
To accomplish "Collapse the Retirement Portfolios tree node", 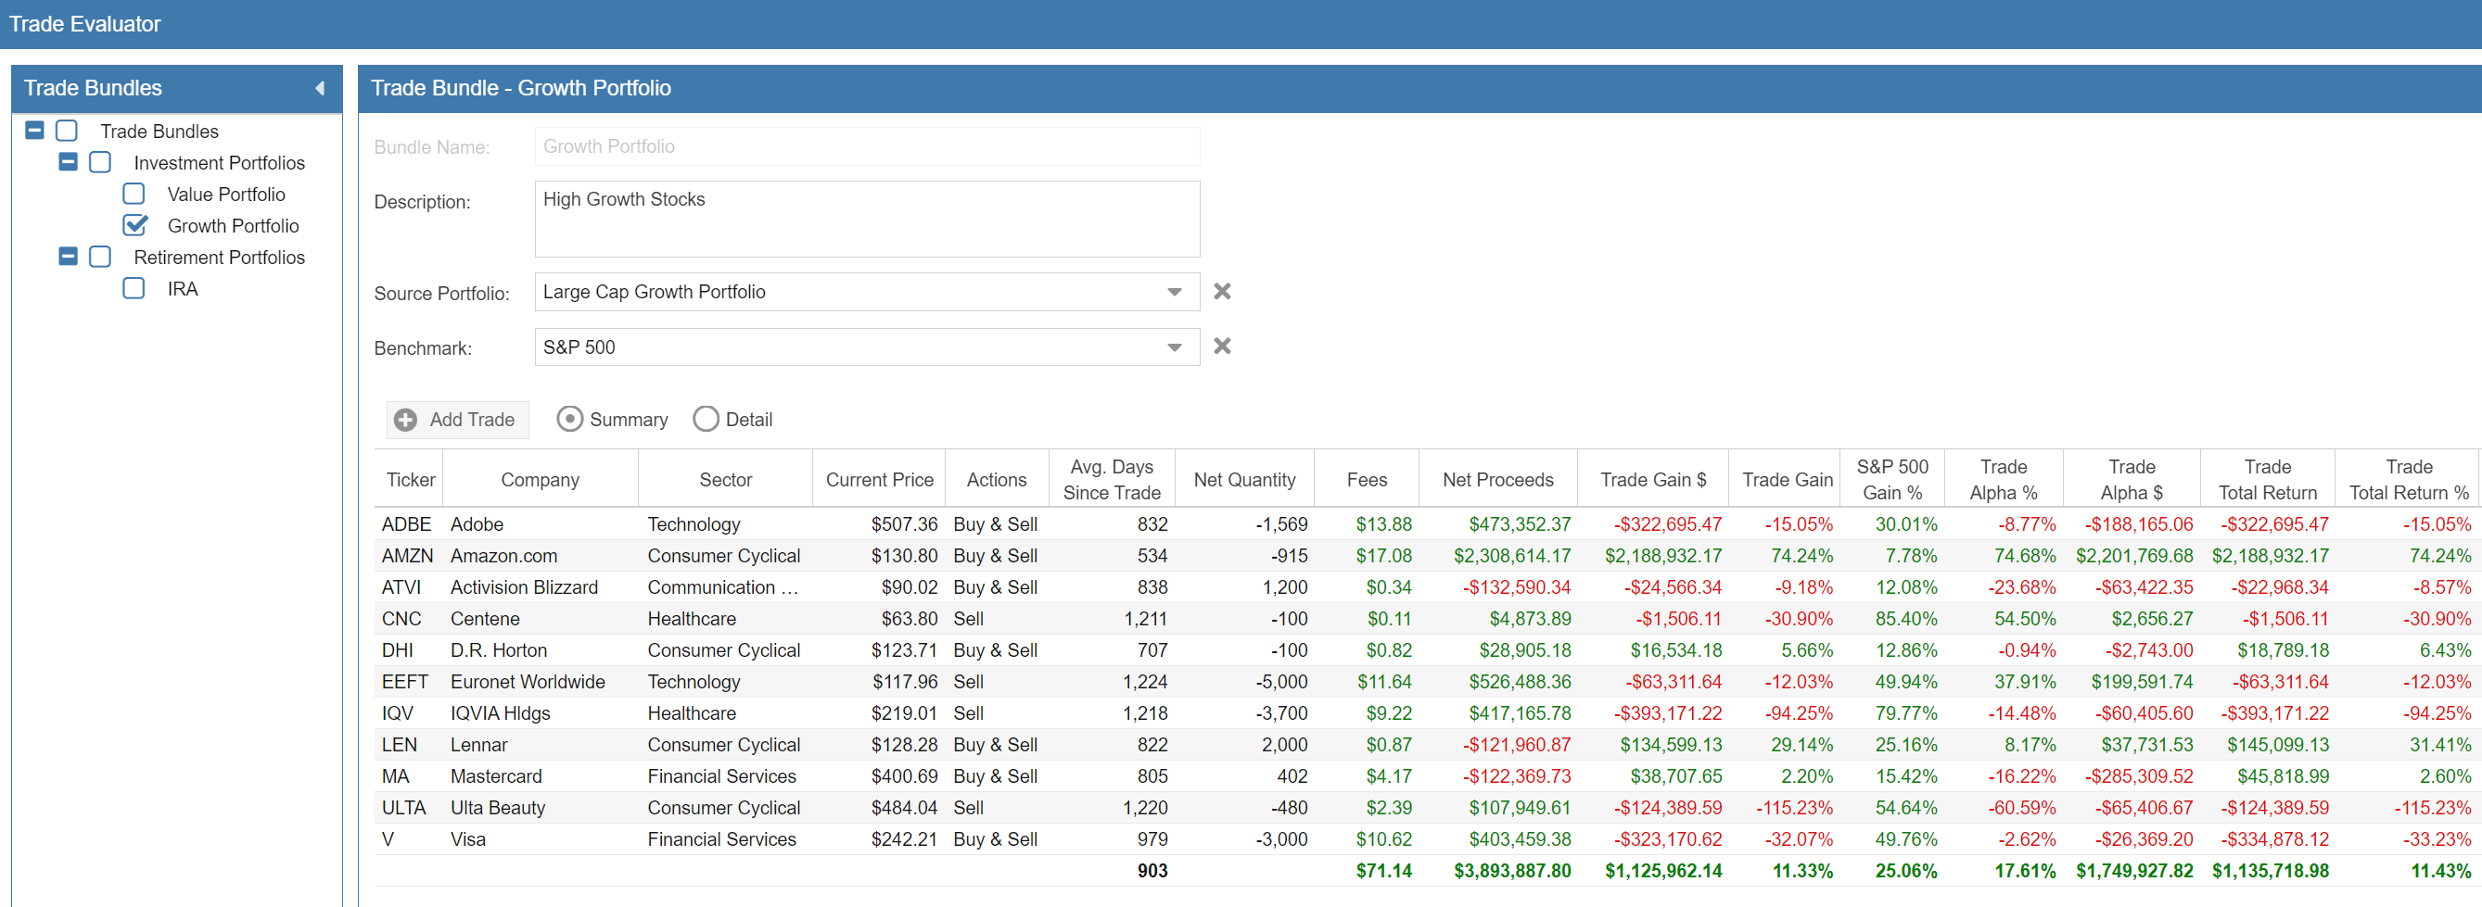I will click(68, 256).
